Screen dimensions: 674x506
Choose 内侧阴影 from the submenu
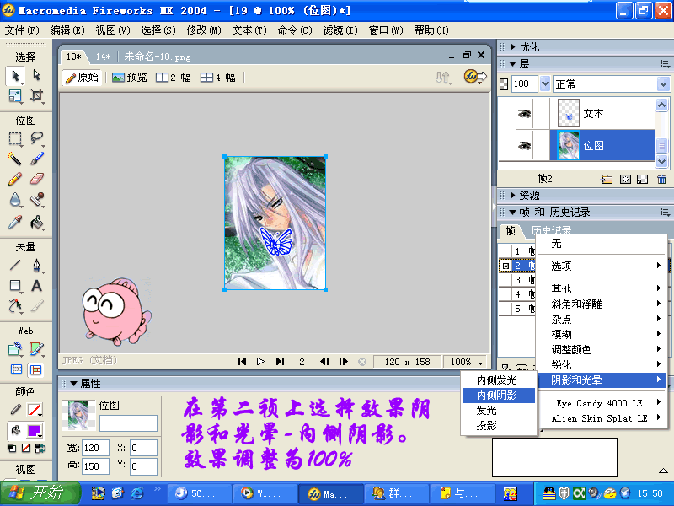pyautogui.click(x=499, y=395)
